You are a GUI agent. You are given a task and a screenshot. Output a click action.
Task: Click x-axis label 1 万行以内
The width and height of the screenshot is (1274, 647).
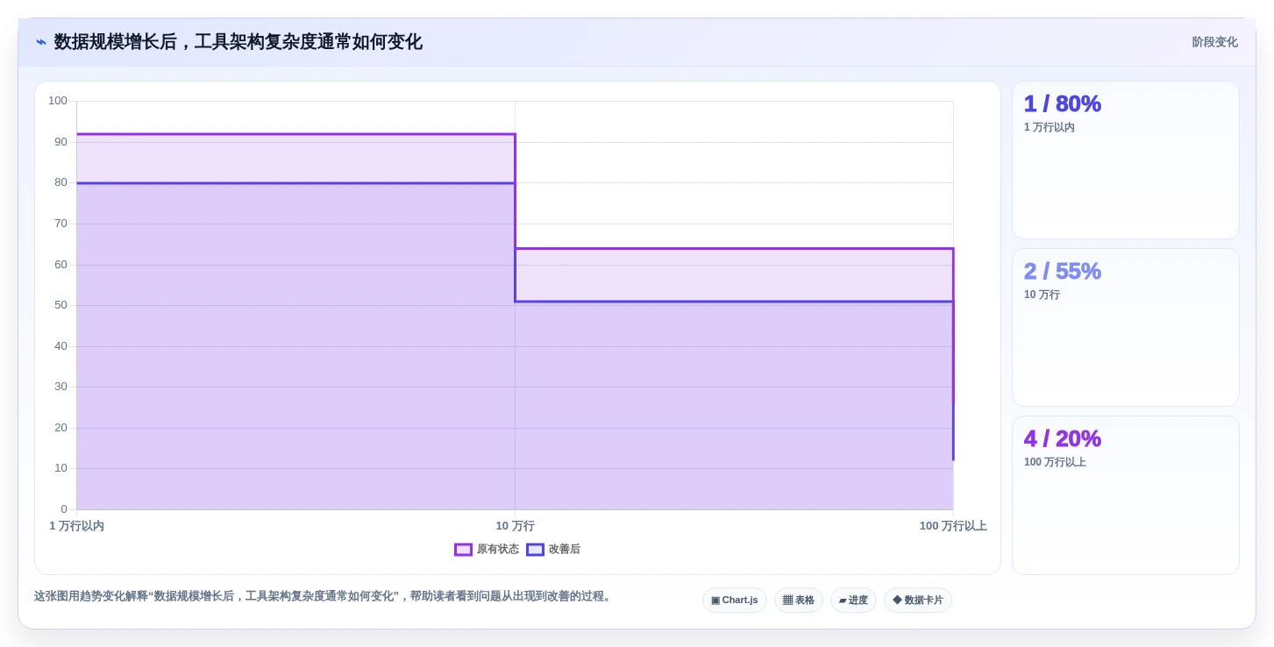(76, 526)
